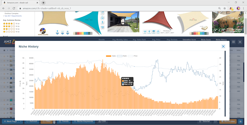Screen dimensions: 247x125
Task: Favorite row 11 with its star
Action: click(4, 56)
